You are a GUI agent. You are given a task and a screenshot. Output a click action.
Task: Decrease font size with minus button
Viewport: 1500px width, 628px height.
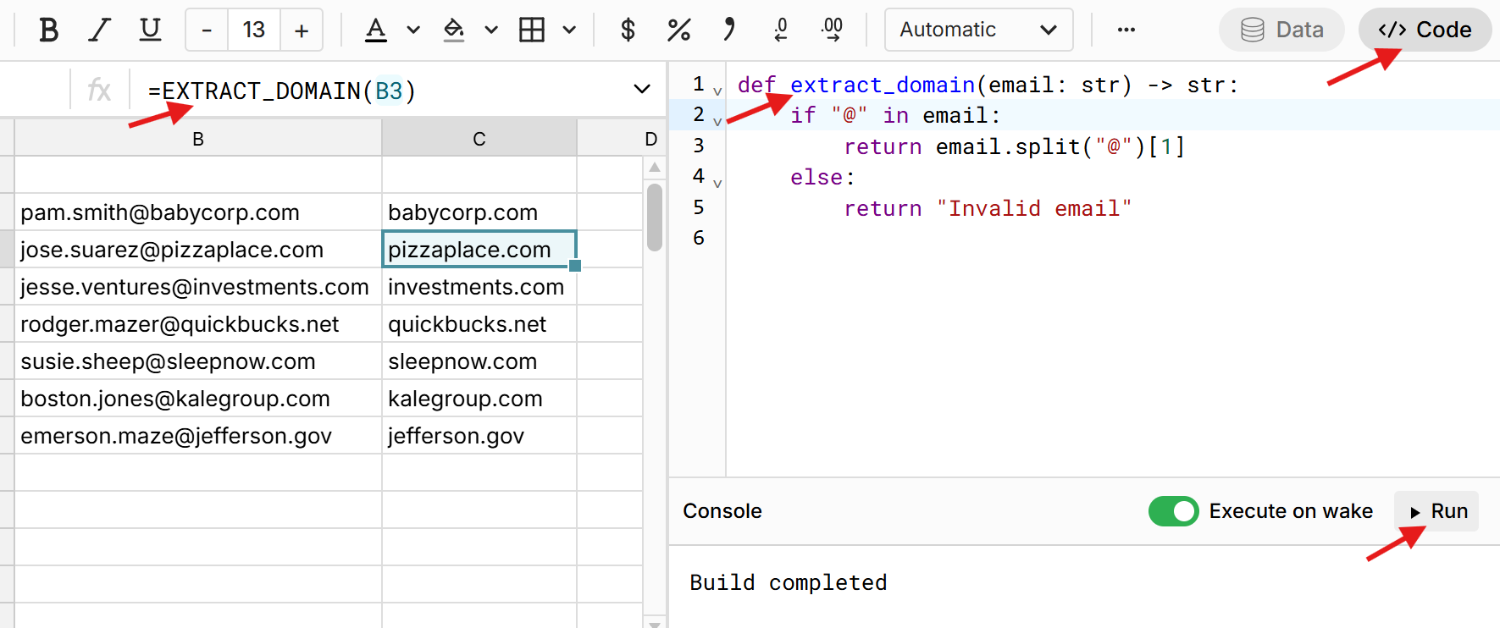207,30
